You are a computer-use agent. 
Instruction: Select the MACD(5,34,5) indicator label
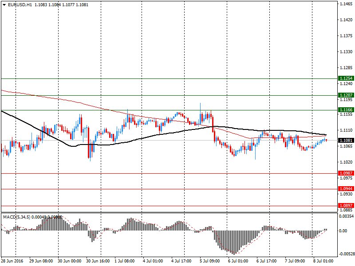pyautogui.click(x=16, y=217)
